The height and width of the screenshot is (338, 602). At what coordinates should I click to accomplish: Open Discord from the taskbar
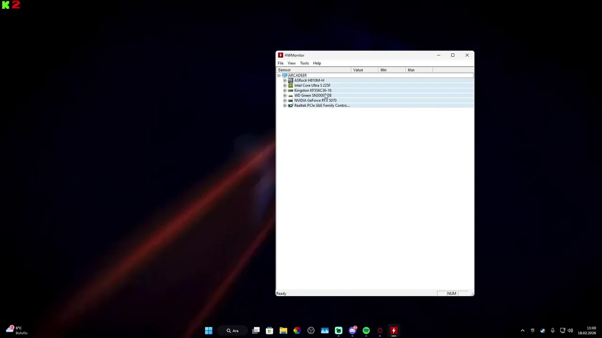[352, 330]
